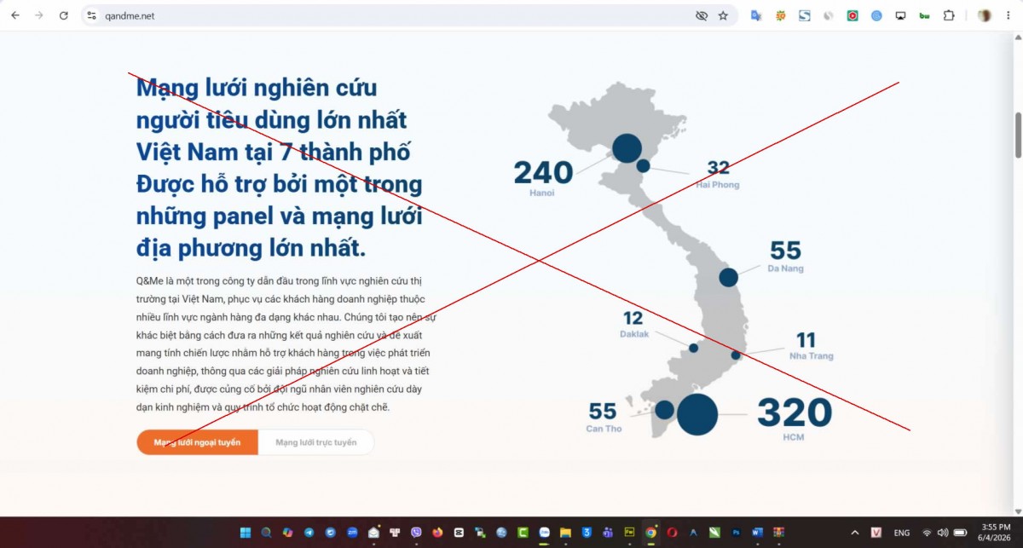Open Firefox from the taskbar
1023x548 pixels.
click(x=438, y=533)
